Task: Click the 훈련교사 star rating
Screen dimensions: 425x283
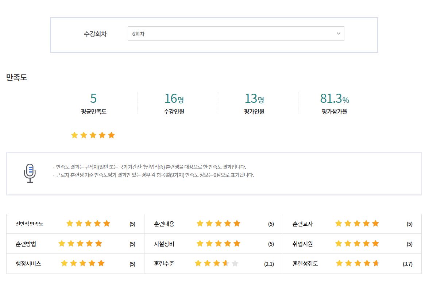Action: 357,224
